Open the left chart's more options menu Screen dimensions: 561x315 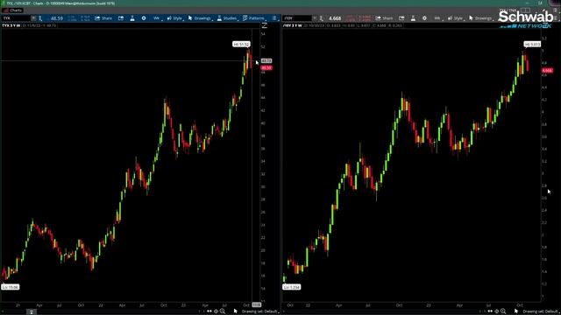pos(274,18)
